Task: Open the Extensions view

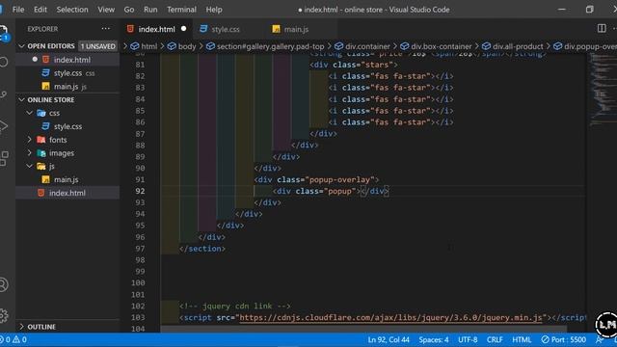Action: 4,158
